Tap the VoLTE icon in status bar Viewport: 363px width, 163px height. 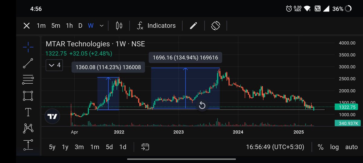point(318,9)
